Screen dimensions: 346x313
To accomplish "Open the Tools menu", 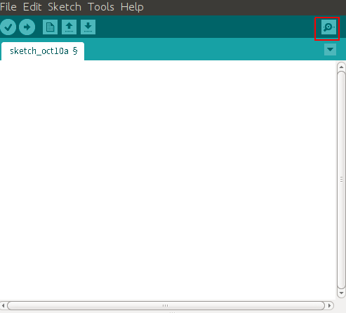I will [x=101, y=7].
